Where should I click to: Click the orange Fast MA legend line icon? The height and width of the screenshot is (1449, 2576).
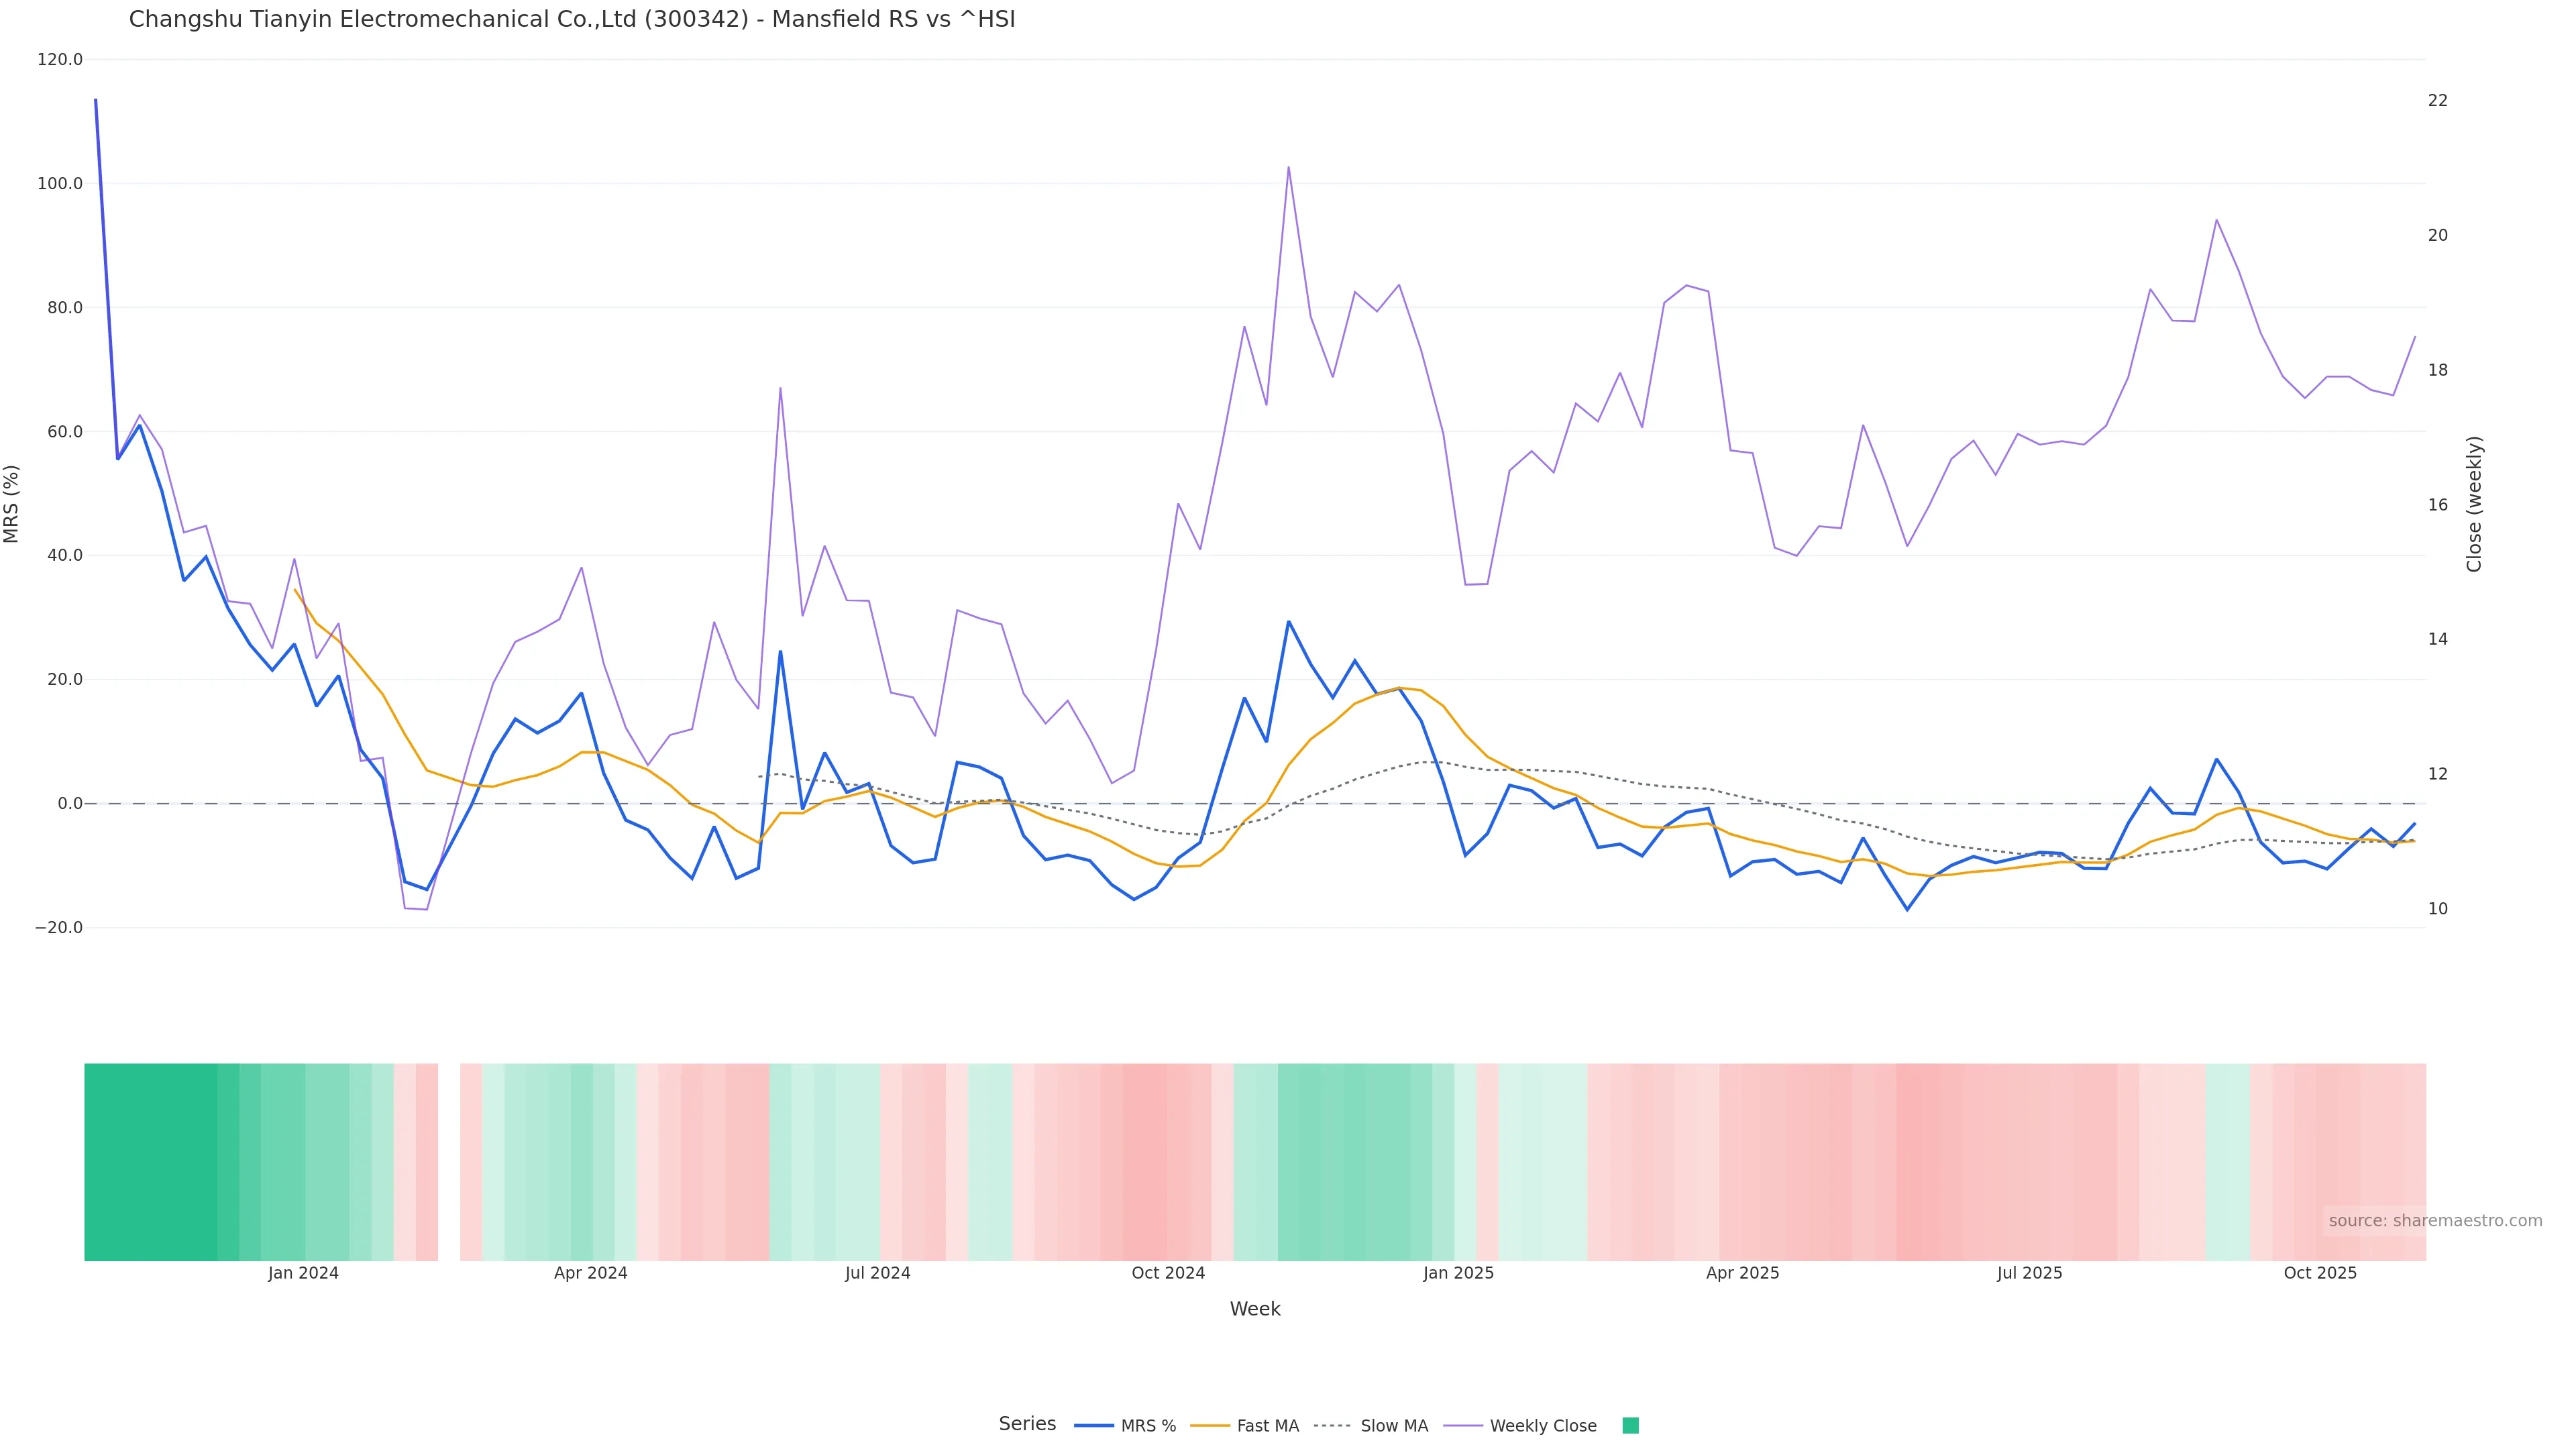1210,1426
